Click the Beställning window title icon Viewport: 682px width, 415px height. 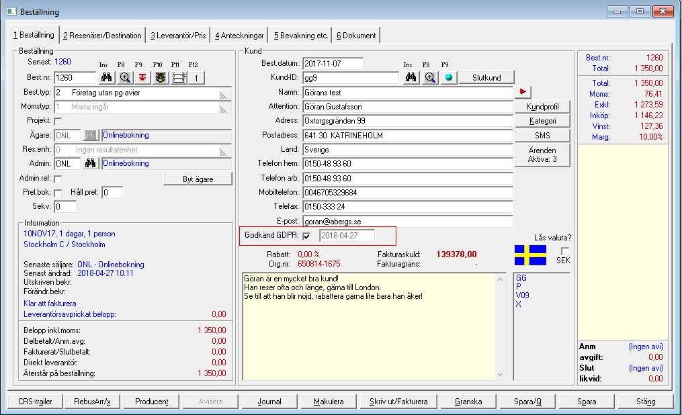pos(11,11)
